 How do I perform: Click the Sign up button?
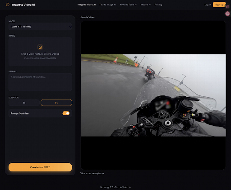[219, 5]
